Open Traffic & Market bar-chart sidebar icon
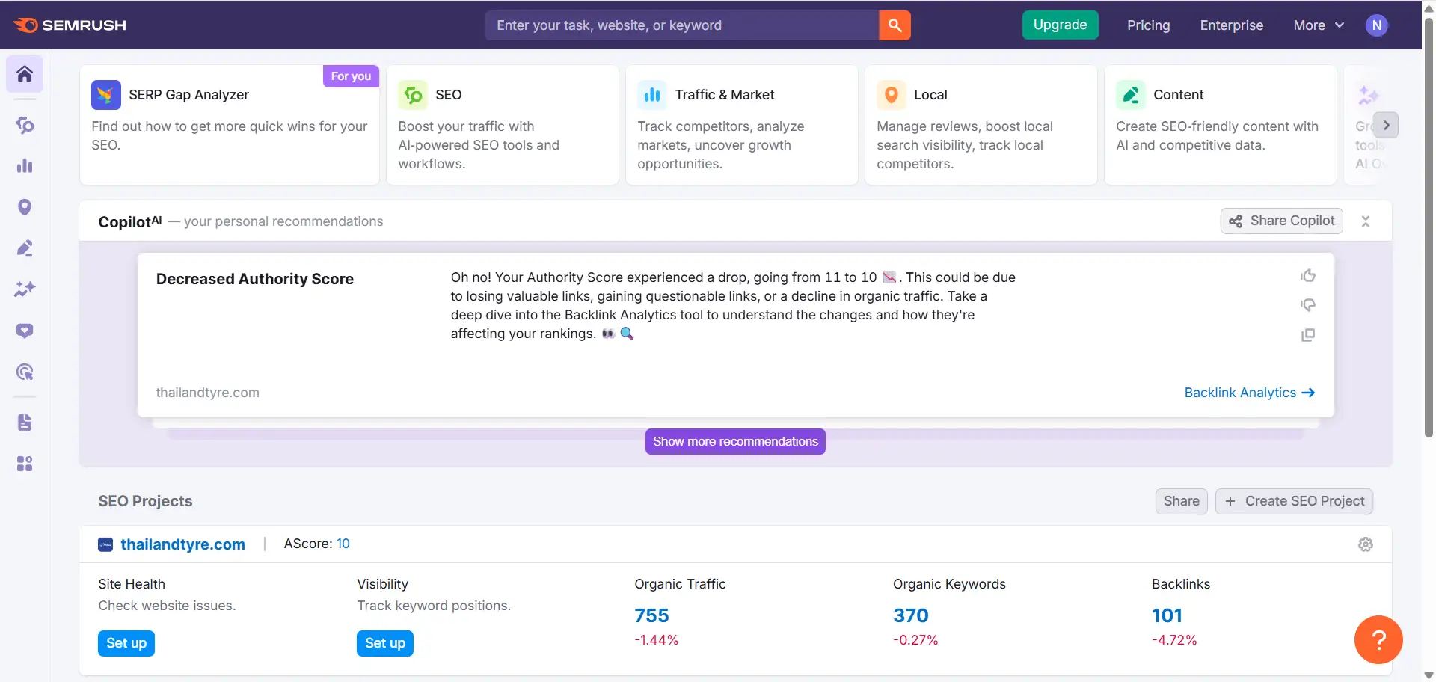 [25, 166]
